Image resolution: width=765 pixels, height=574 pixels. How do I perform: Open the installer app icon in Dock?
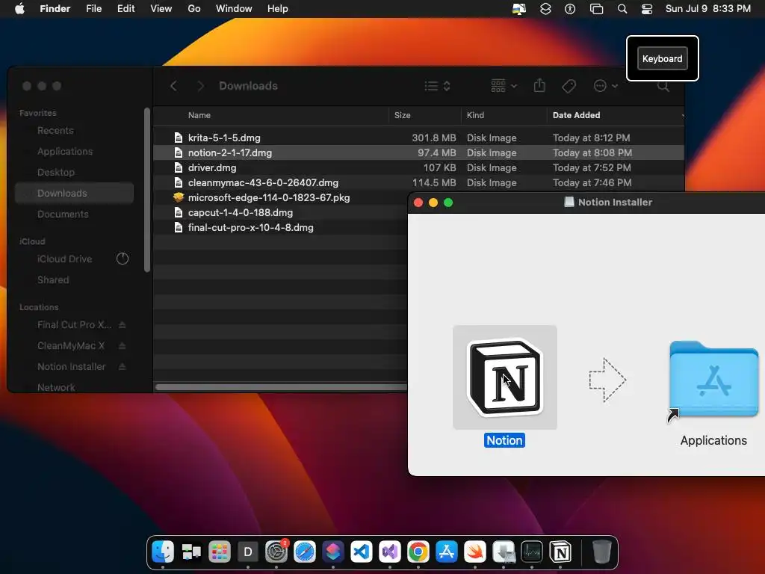504,552
